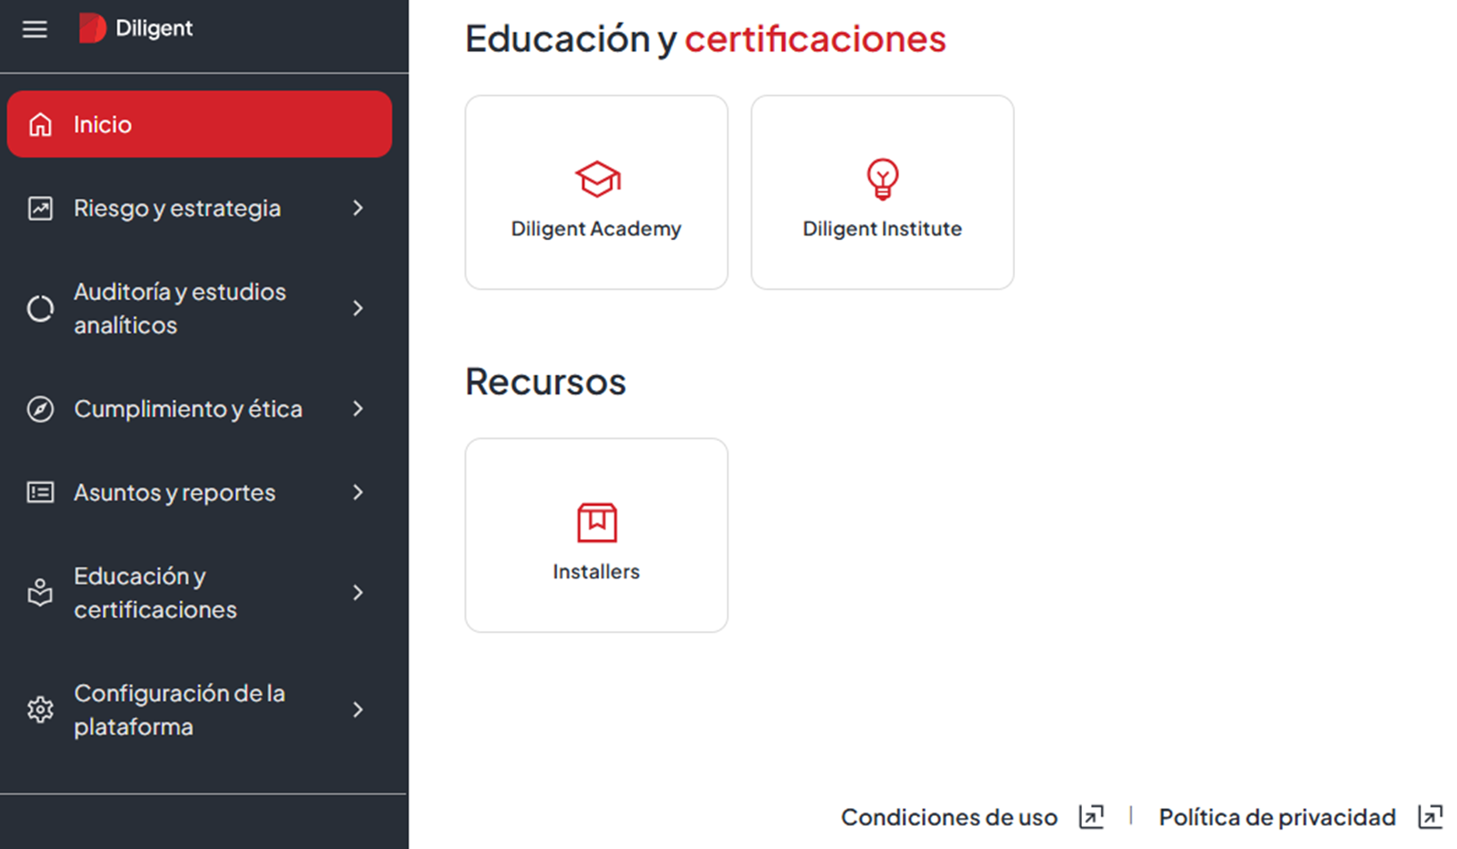The width and height of the screenshot is (1457, 849).
Task: Open Cumplimiento y ética menu item
Action: pyautogui.click(x=199, y=409)
